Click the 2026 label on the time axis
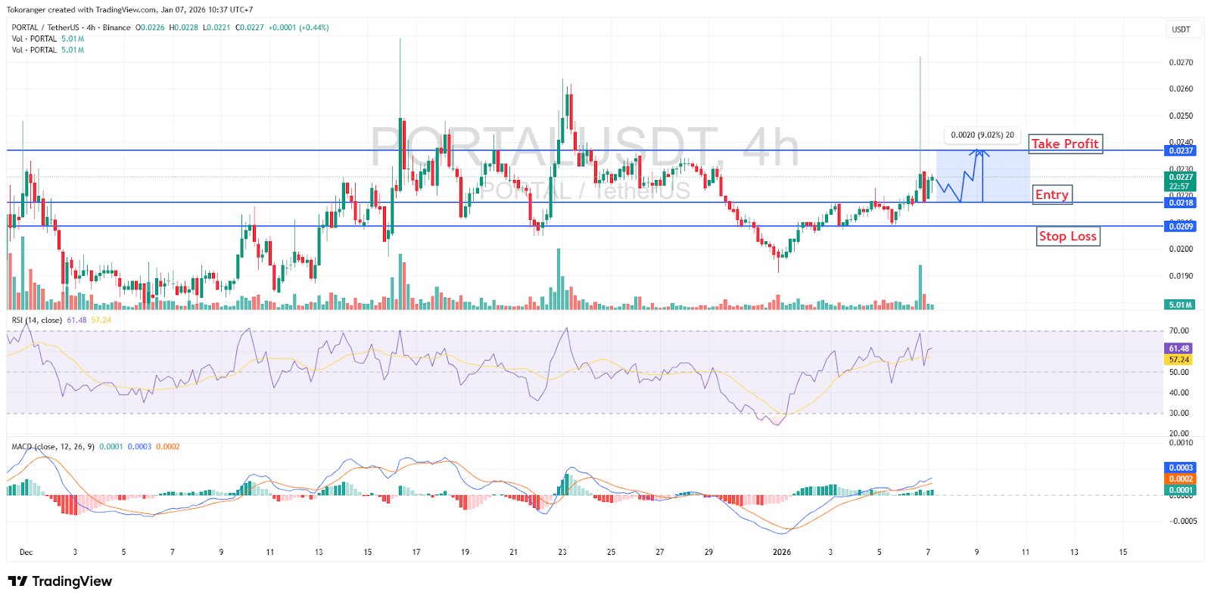The image size is (1211, 601). (x=782, y=552)
